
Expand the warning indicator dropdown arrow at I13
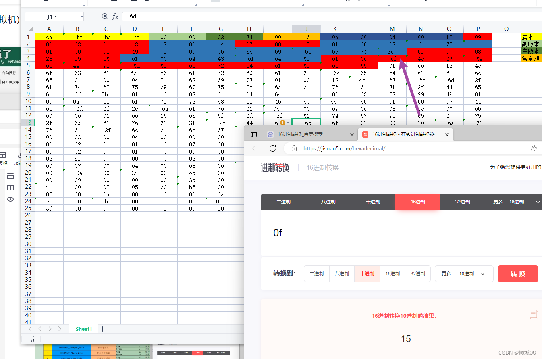tap(289, 123)
